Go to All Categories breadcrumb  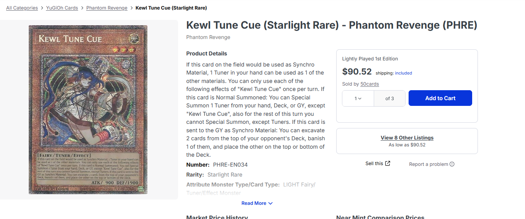click(x=22, y=8)
